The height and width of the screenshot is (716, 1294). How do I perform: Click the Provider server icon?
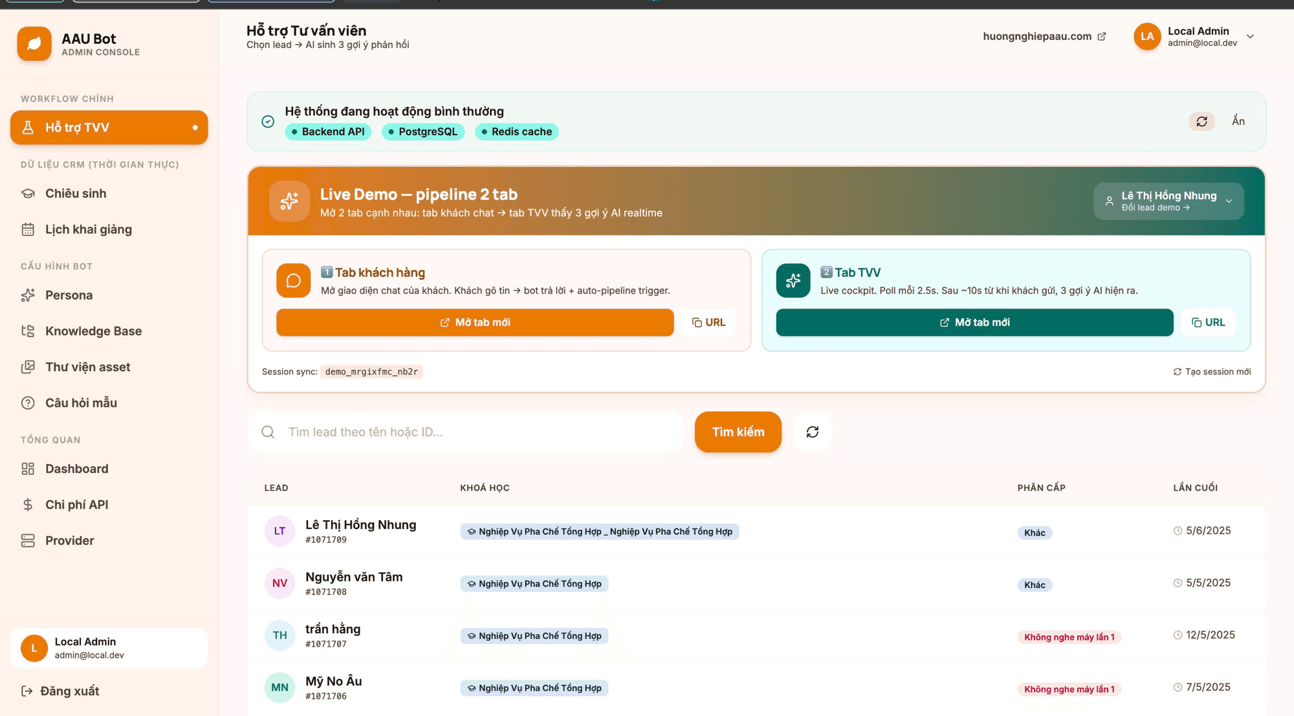click(x=28, y=541)
